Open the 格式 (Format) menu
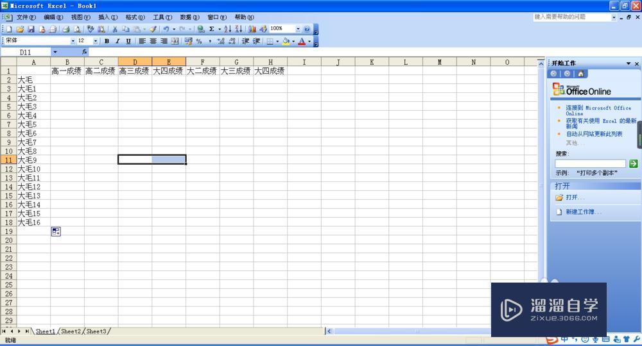 click(x=135, y=17)
